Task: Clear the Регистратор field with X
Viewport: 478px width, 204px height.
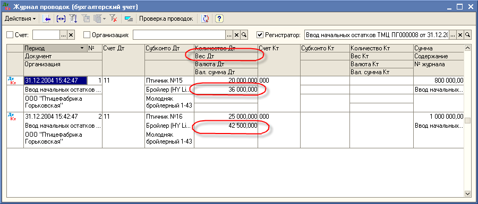Action: (x=460, y=35)
